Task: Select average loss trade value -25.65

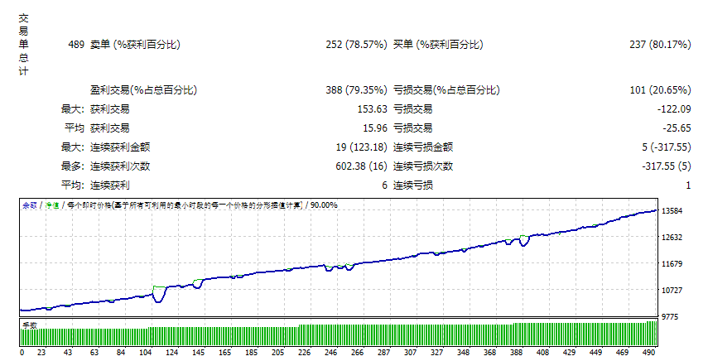Action: [677, 128]
